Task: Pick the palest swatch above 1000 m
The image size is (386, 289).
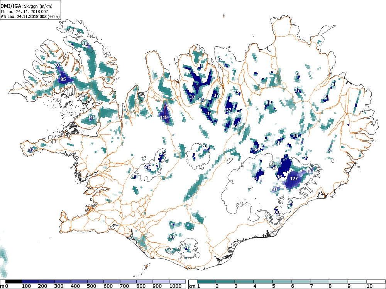Action: point(177,282)
